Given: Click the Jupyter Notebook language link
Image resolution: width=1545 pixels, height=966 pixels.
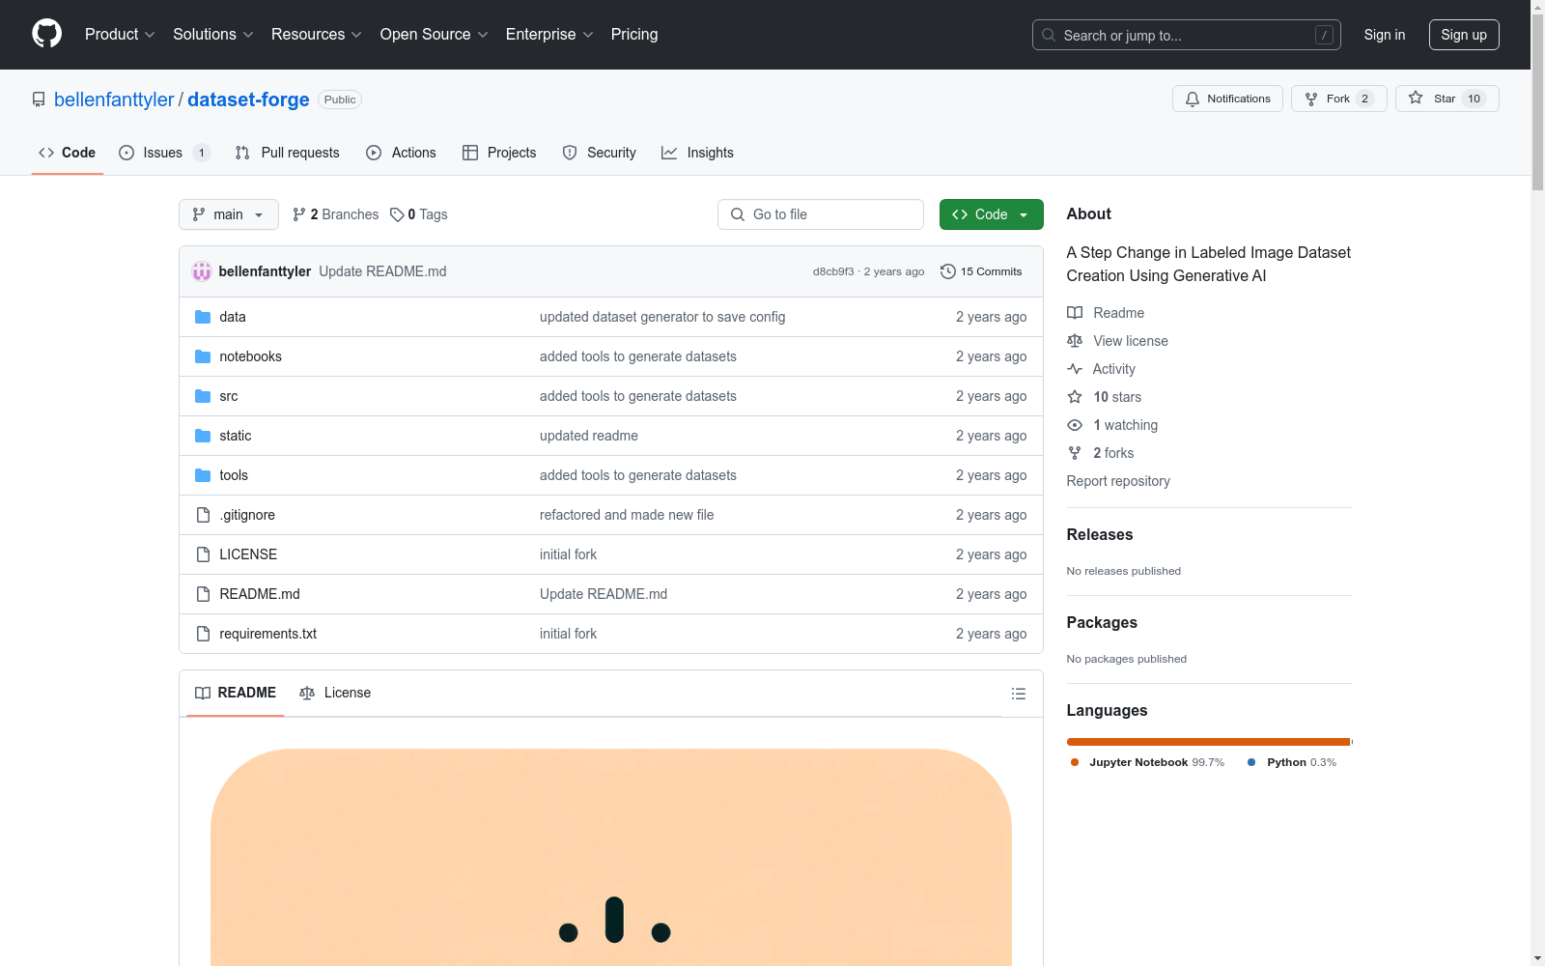Looking at the screenshot, I should click(1147, 762).
